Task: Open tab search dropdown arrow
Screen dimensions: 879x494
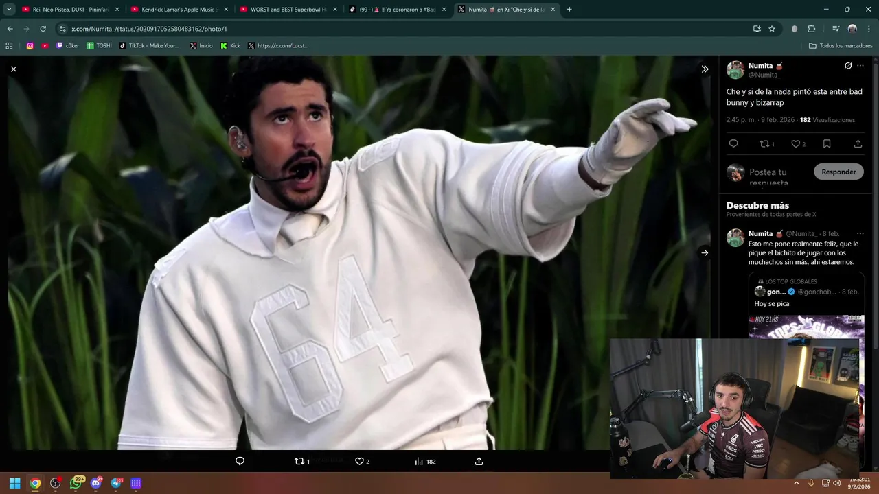Action: (9, 10)
